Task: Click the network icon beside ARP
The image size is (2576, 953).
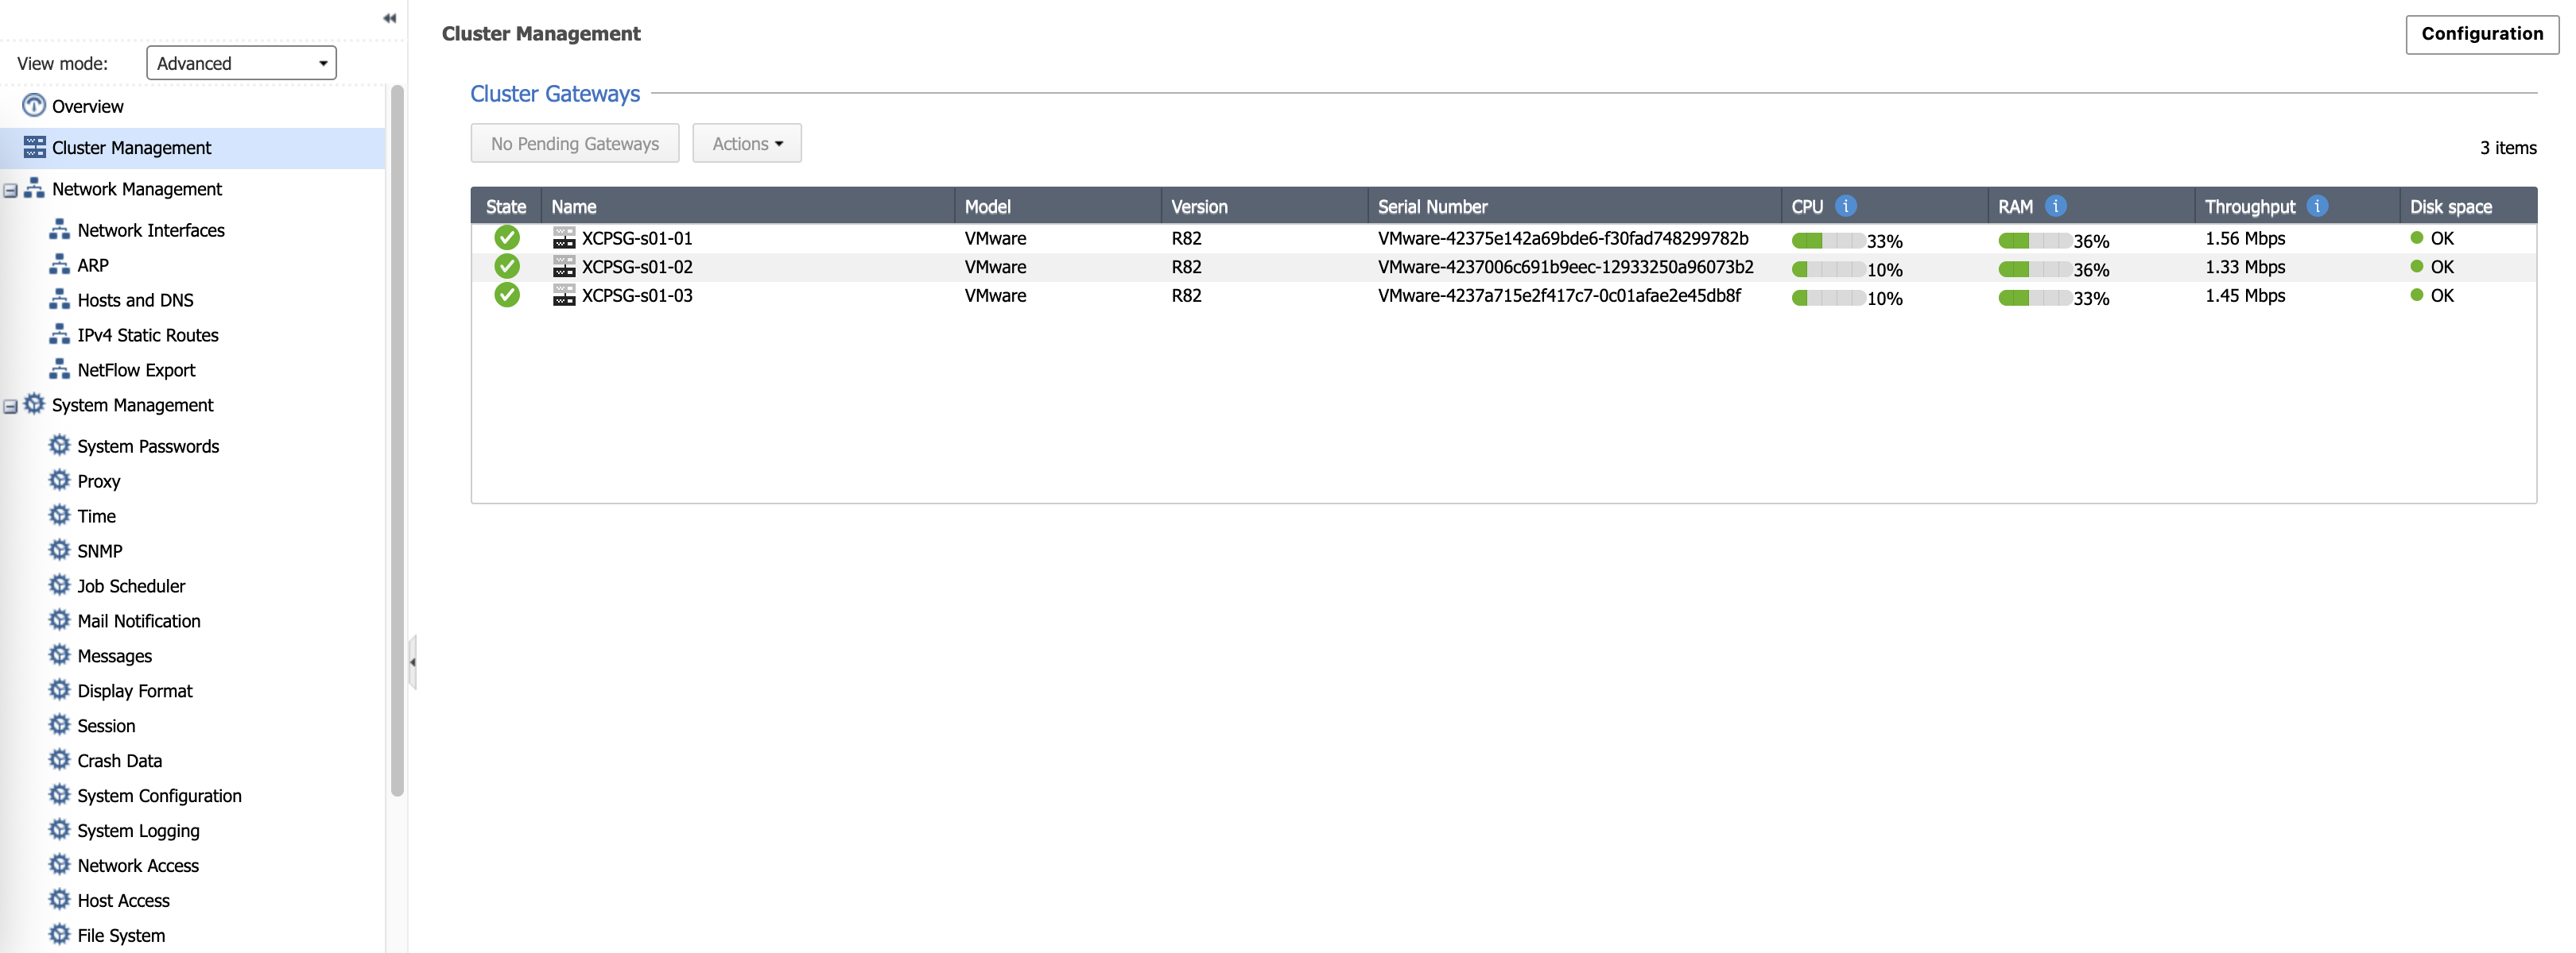Action: (60, 264)
